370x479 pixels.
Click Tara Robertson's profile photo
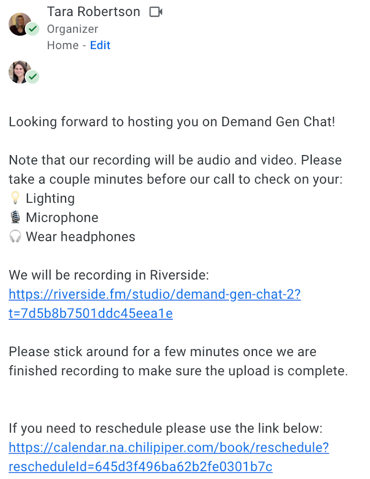coord(19,23)
